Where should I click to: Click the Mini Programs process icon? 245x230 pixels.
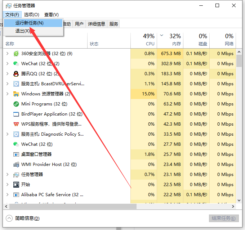click(16, 104)
